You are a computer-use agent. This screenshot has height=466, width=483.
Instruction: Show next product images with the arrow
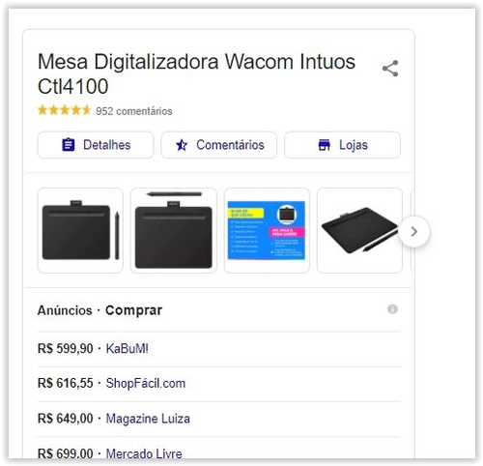[414, 231]
